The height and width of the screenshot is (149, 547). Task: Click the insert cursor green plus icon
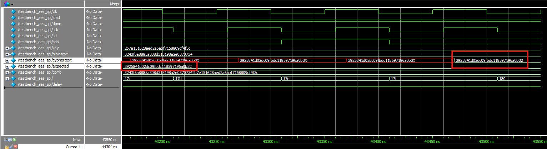click(x=15, y=139)
